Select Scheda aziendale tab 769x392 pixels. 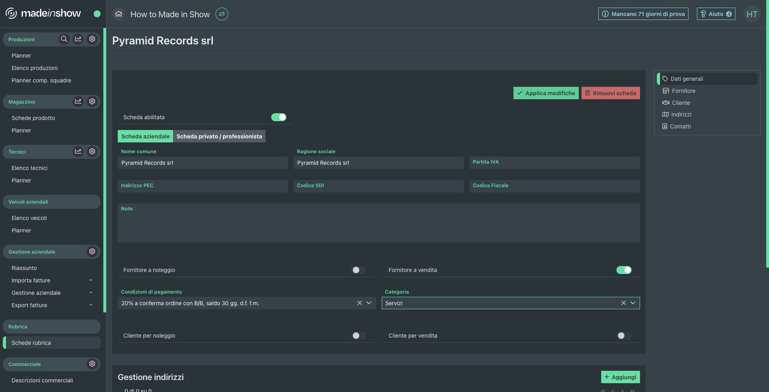(x=145, y=136)
